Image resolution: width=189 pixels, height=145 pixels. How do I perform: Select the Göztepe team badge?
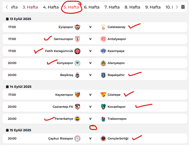[103, 95]
